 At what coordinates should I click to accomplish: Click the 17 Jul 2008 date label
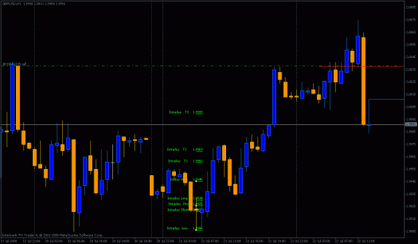pyautogui.click(x=9, y=241)
